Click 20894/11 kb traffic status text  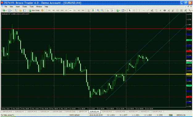point(181,115)
